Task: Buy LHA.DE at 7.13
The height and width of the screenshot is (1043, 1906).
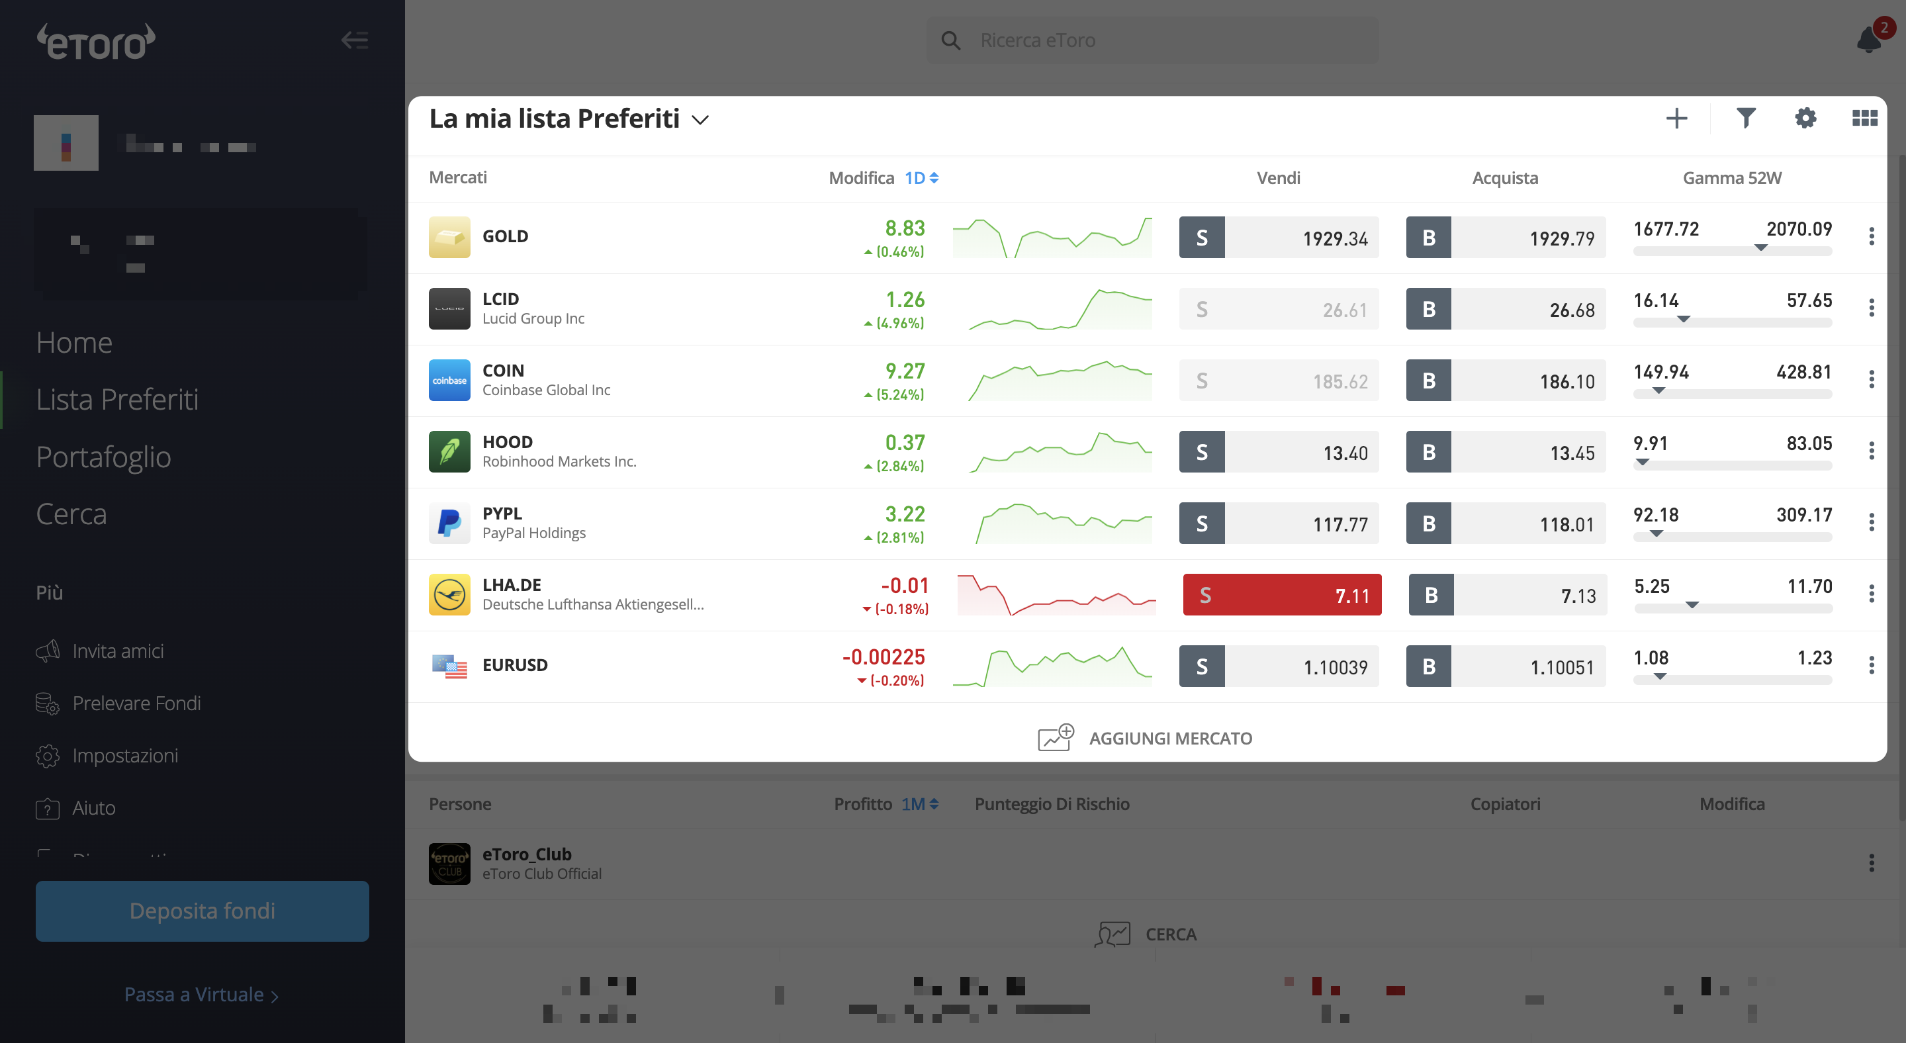Action: (1508, 595)
